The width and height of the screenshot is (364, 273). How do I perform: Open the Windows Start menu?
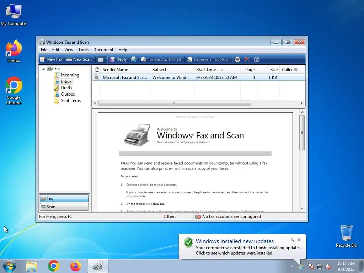(10, 266)
